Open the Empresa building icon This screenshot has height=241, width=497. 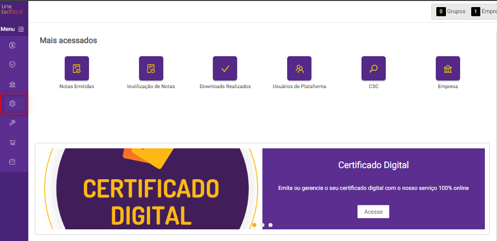click(447, 68)
